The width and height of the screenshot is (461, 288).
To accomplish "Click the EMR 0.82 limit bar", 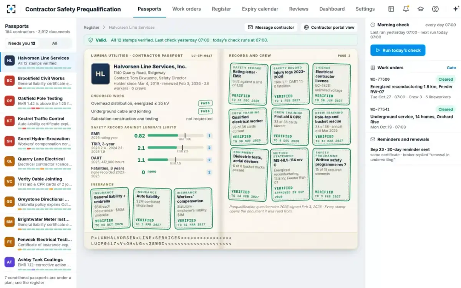I will [x=176, y=136].
